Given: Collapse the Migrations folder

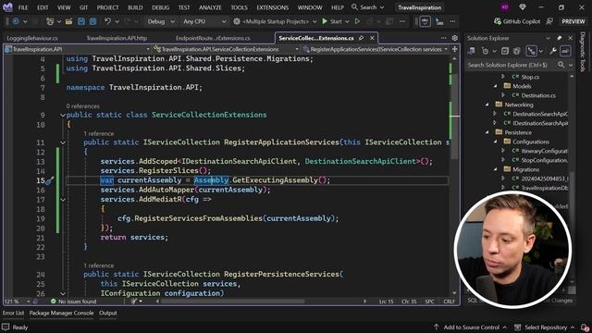Looking at the screenshot, I should point(496,169).
